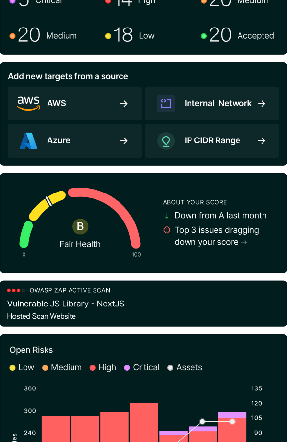
Task: Click the B health grade badge
Action: (x=80, y=227)
